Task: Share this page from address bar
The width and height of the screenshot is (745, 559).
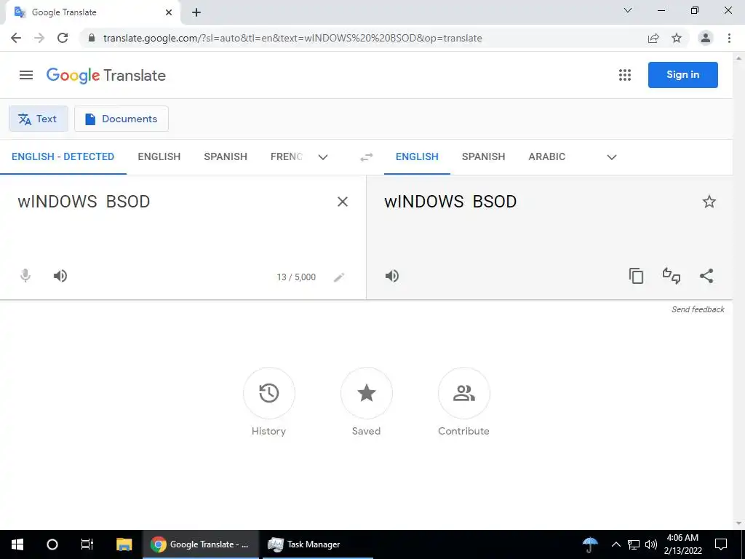Action: [653, 39]
